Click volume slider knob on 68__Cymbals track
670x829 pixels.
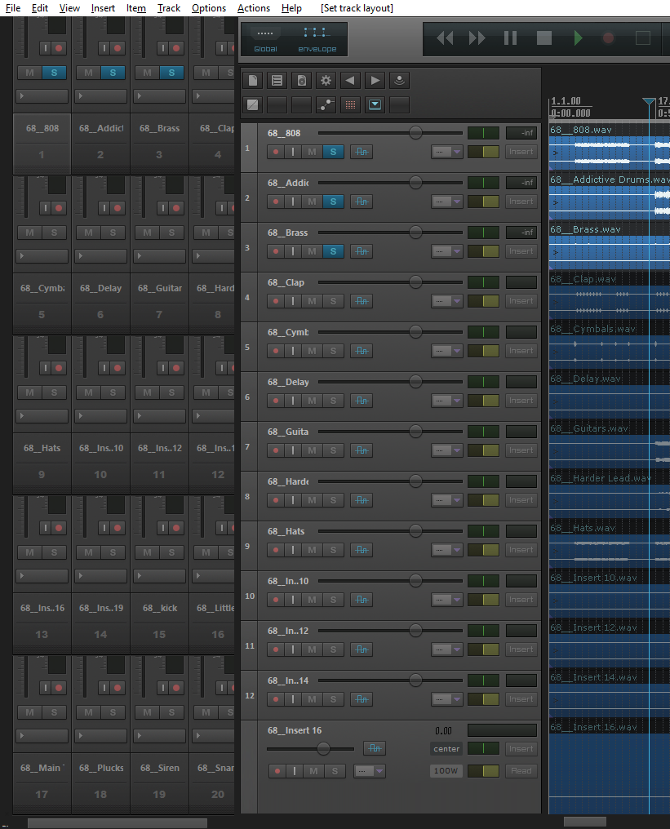tap(415, 332)
